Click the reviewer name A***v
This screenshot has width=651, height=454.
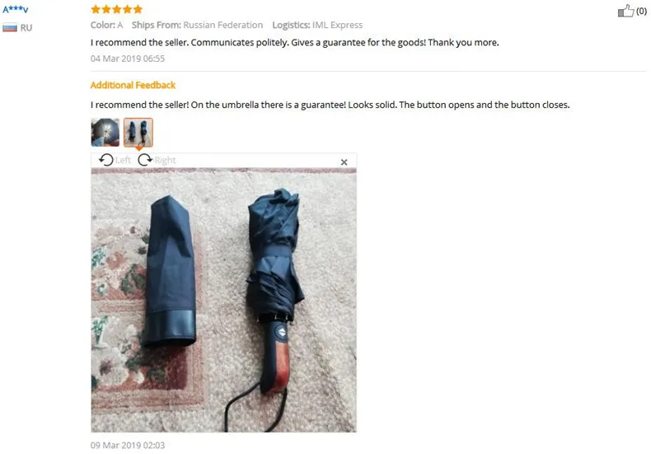pos(16,9)
